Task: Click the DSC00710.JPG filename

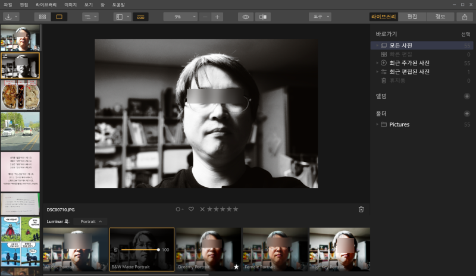Action: (x=61, y=210)
